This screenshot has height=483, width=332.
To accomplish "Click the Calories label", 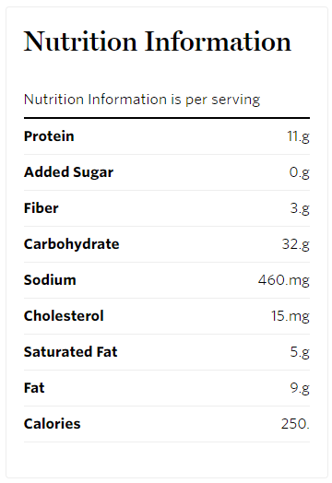I will point(52,424).
